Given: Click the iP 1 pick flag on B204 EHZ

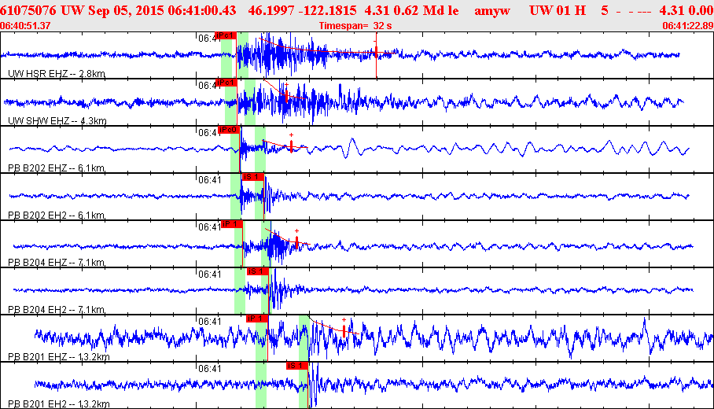Looking at the screenshot, I should click(232, 224).
